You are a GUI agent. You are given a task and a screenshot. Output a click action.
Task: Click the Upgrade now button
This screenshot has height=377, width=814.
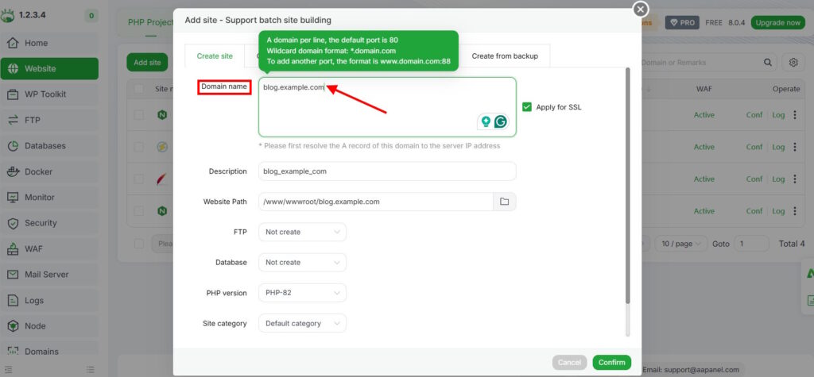click(x=777, y=23)
